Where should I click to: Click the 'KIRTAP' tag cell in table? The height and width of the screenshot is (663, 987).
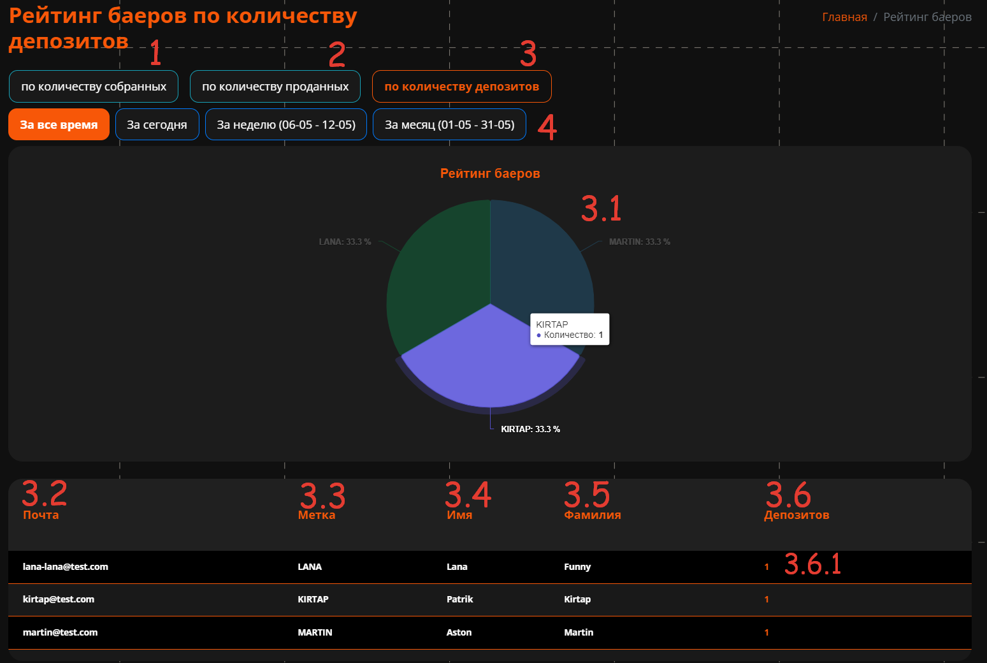point(313,599)
